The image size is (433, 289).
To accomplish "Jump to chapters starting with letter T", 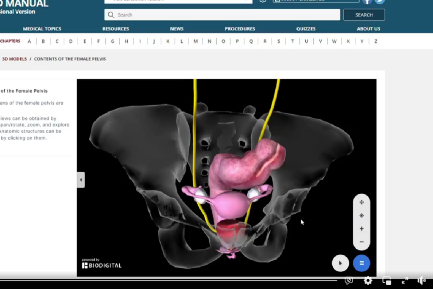I will coord(293,41).
